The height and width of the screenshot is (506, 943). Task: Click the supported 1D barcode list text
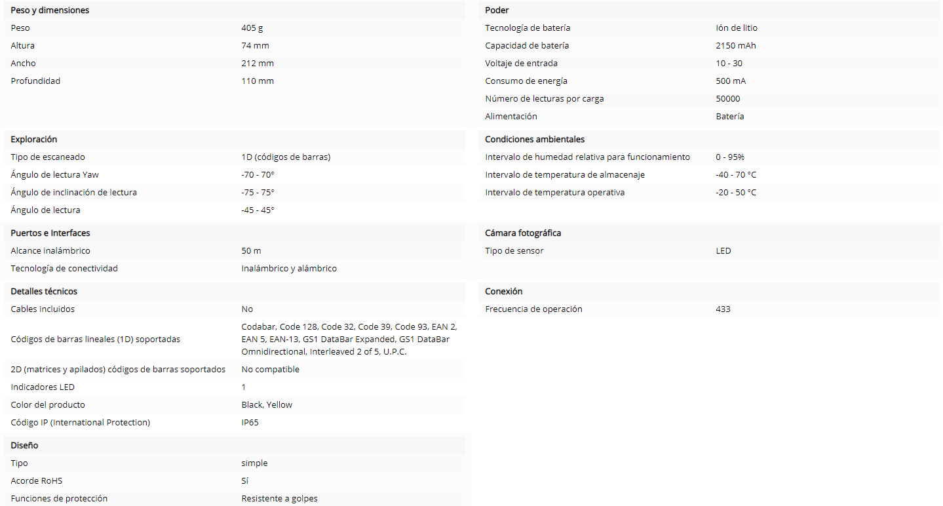(x=349, y=340)
